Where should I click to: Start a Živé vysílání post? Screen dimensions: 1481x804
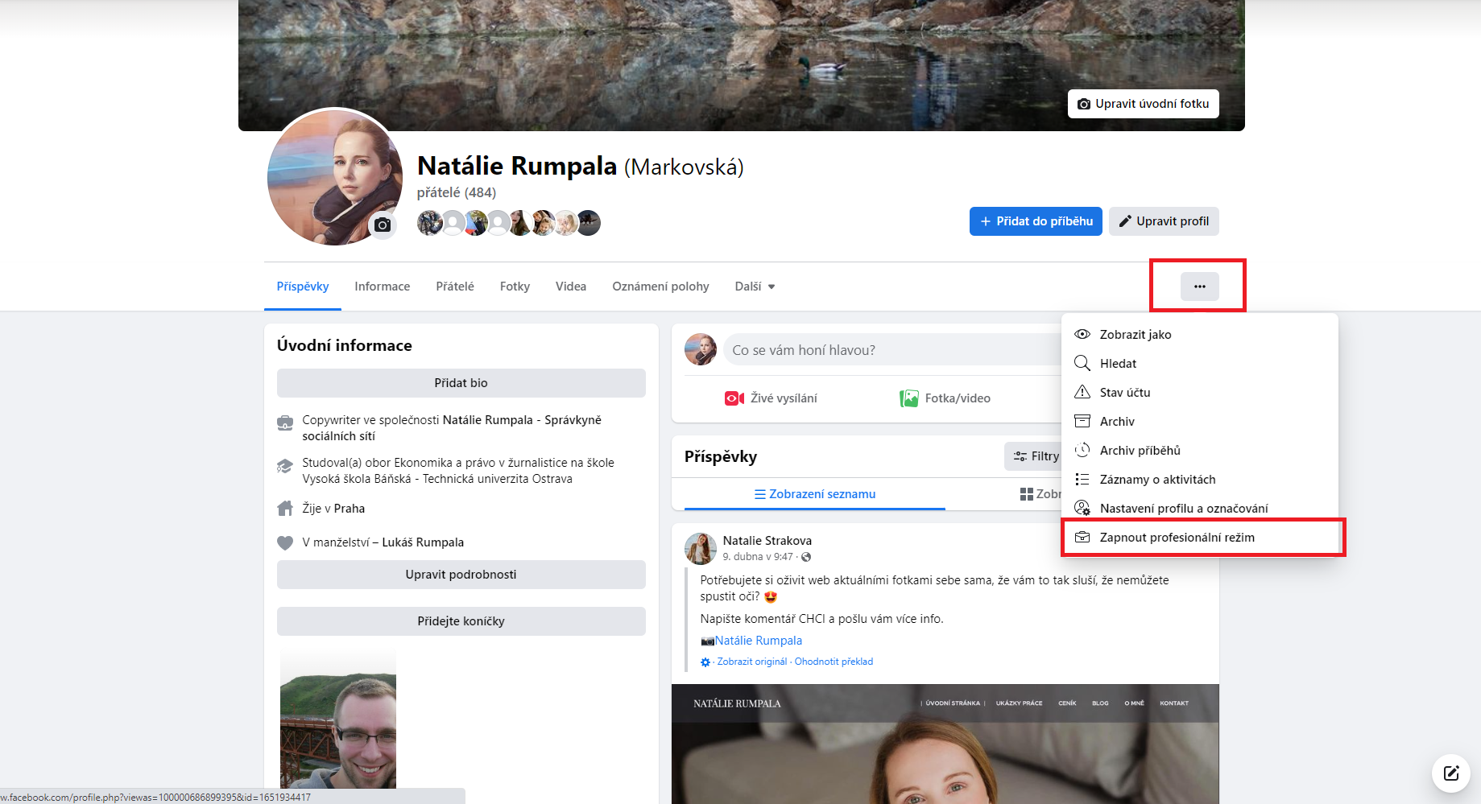[x=771, y=398]
